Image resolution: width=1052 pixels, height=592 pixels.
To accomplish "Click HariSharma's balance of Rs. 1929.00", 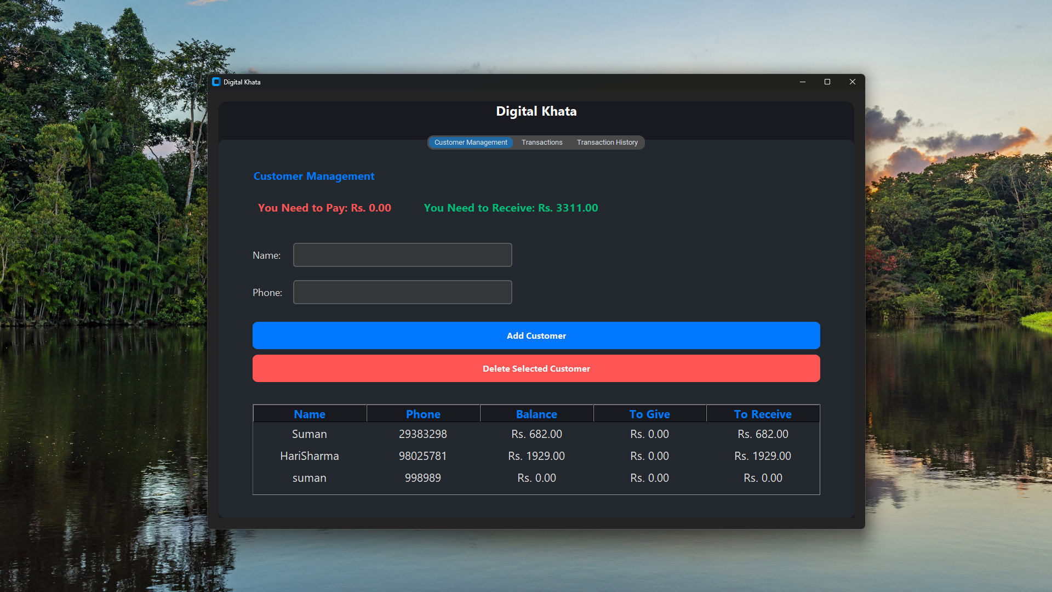I will coord(536,456).
